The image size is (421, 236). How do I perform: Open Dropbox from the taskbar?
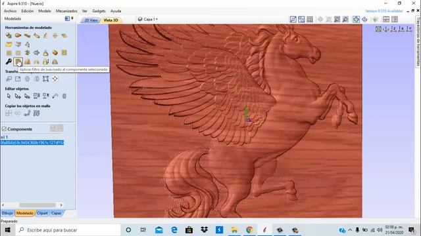coord(204,230)
